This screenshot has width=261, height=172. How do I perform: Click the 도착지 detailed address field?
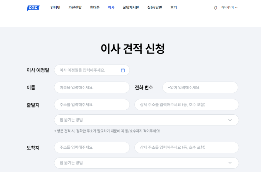(x=187, y=148)
